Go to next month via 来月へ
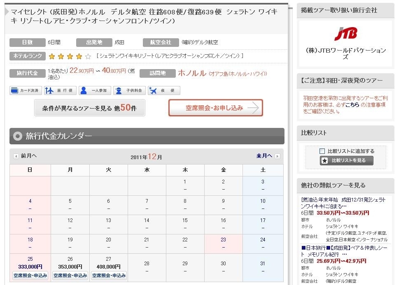Viewport: 401px width, 285px height. 264,156
